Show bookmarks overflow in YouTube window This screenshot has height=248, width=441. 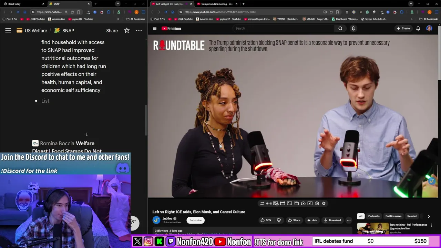pos(411,19)
